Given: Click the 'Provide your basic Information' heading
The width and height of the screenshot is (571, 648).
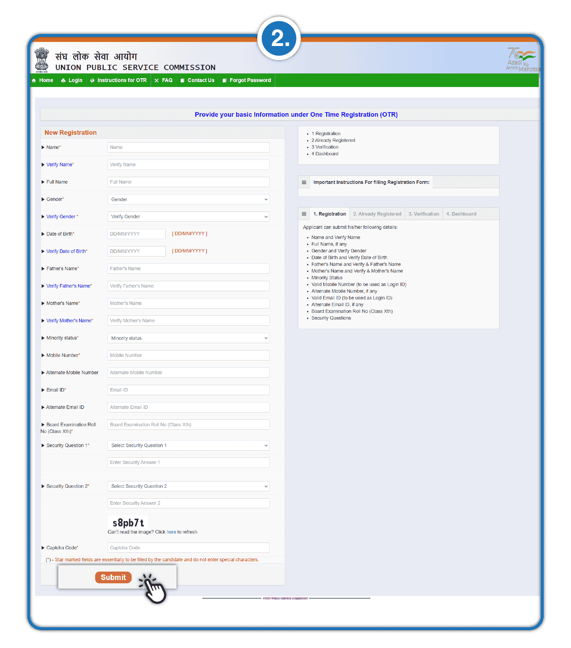Looking at the screenshot, I should coord(296,115).
